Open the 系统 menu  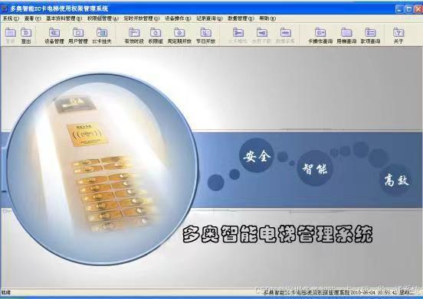point(11,18)
